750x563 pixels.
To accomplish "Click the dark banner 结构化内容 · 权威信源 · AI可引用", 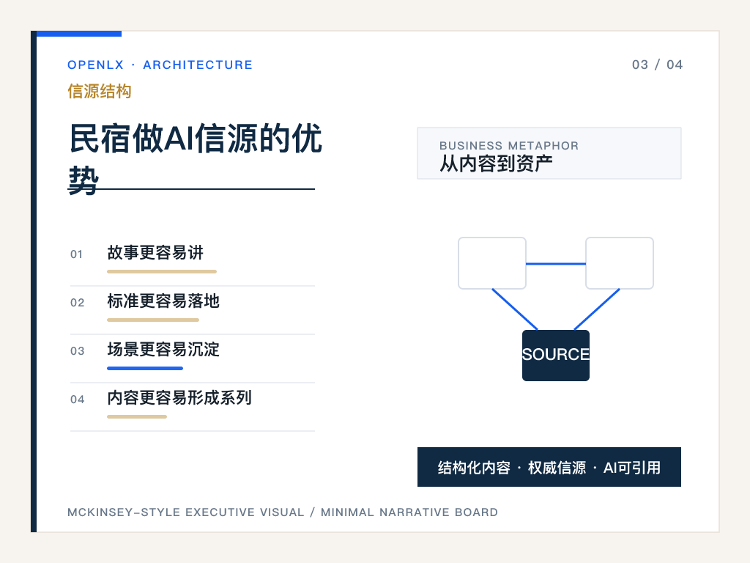I will pyautogui.click(x=549, y=467).
